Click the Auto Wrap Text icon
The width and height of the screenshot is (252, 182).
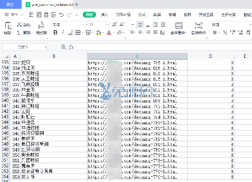[199, 26]
